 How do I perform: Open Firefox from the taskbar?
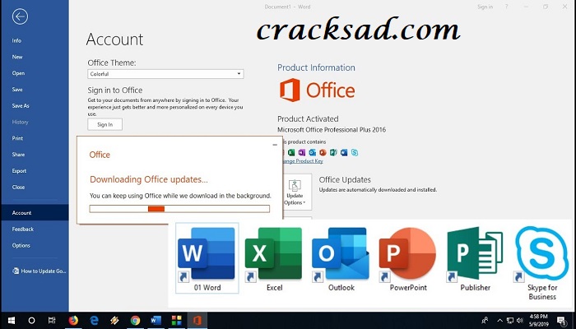click(x=73, y=320)
